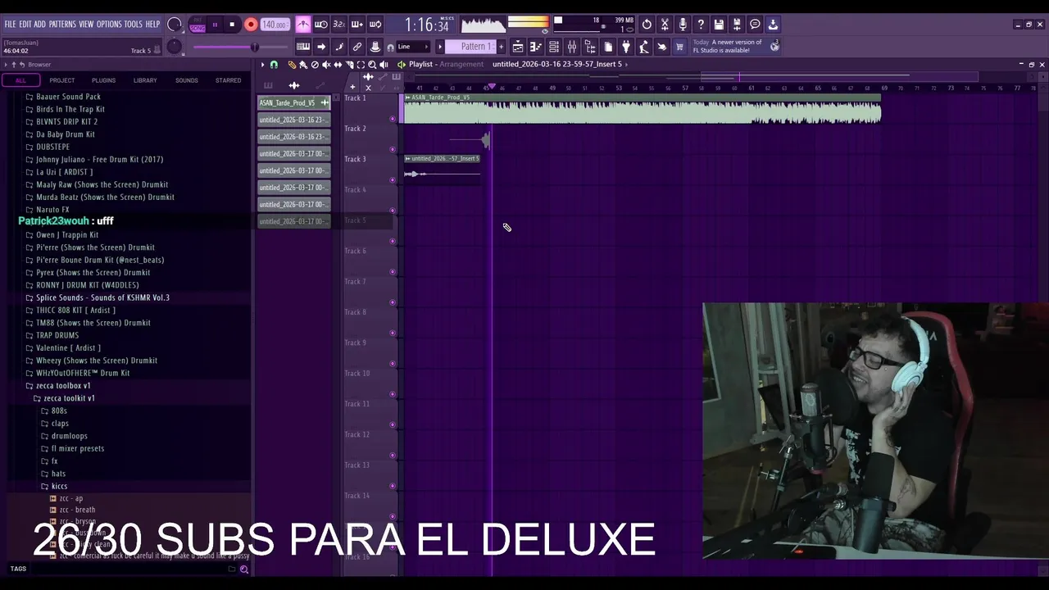Select the Playback speaker tool in Playlist
The image size is (1049, 590).
[x=384, y=65]
